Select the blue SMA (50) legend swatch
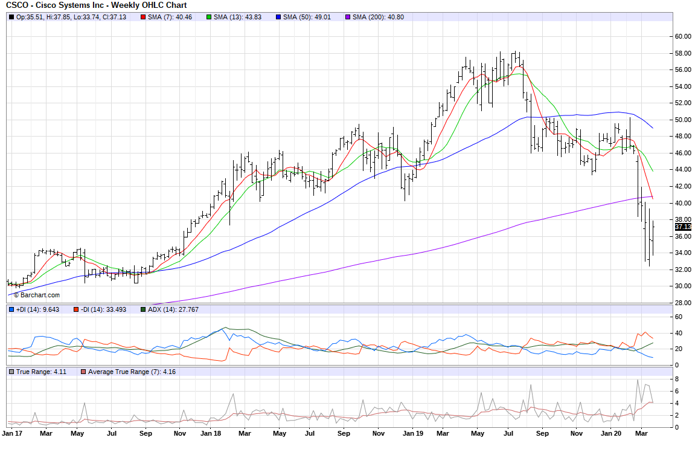This screenshot has height=452, width=698. (x=279, y=18)
